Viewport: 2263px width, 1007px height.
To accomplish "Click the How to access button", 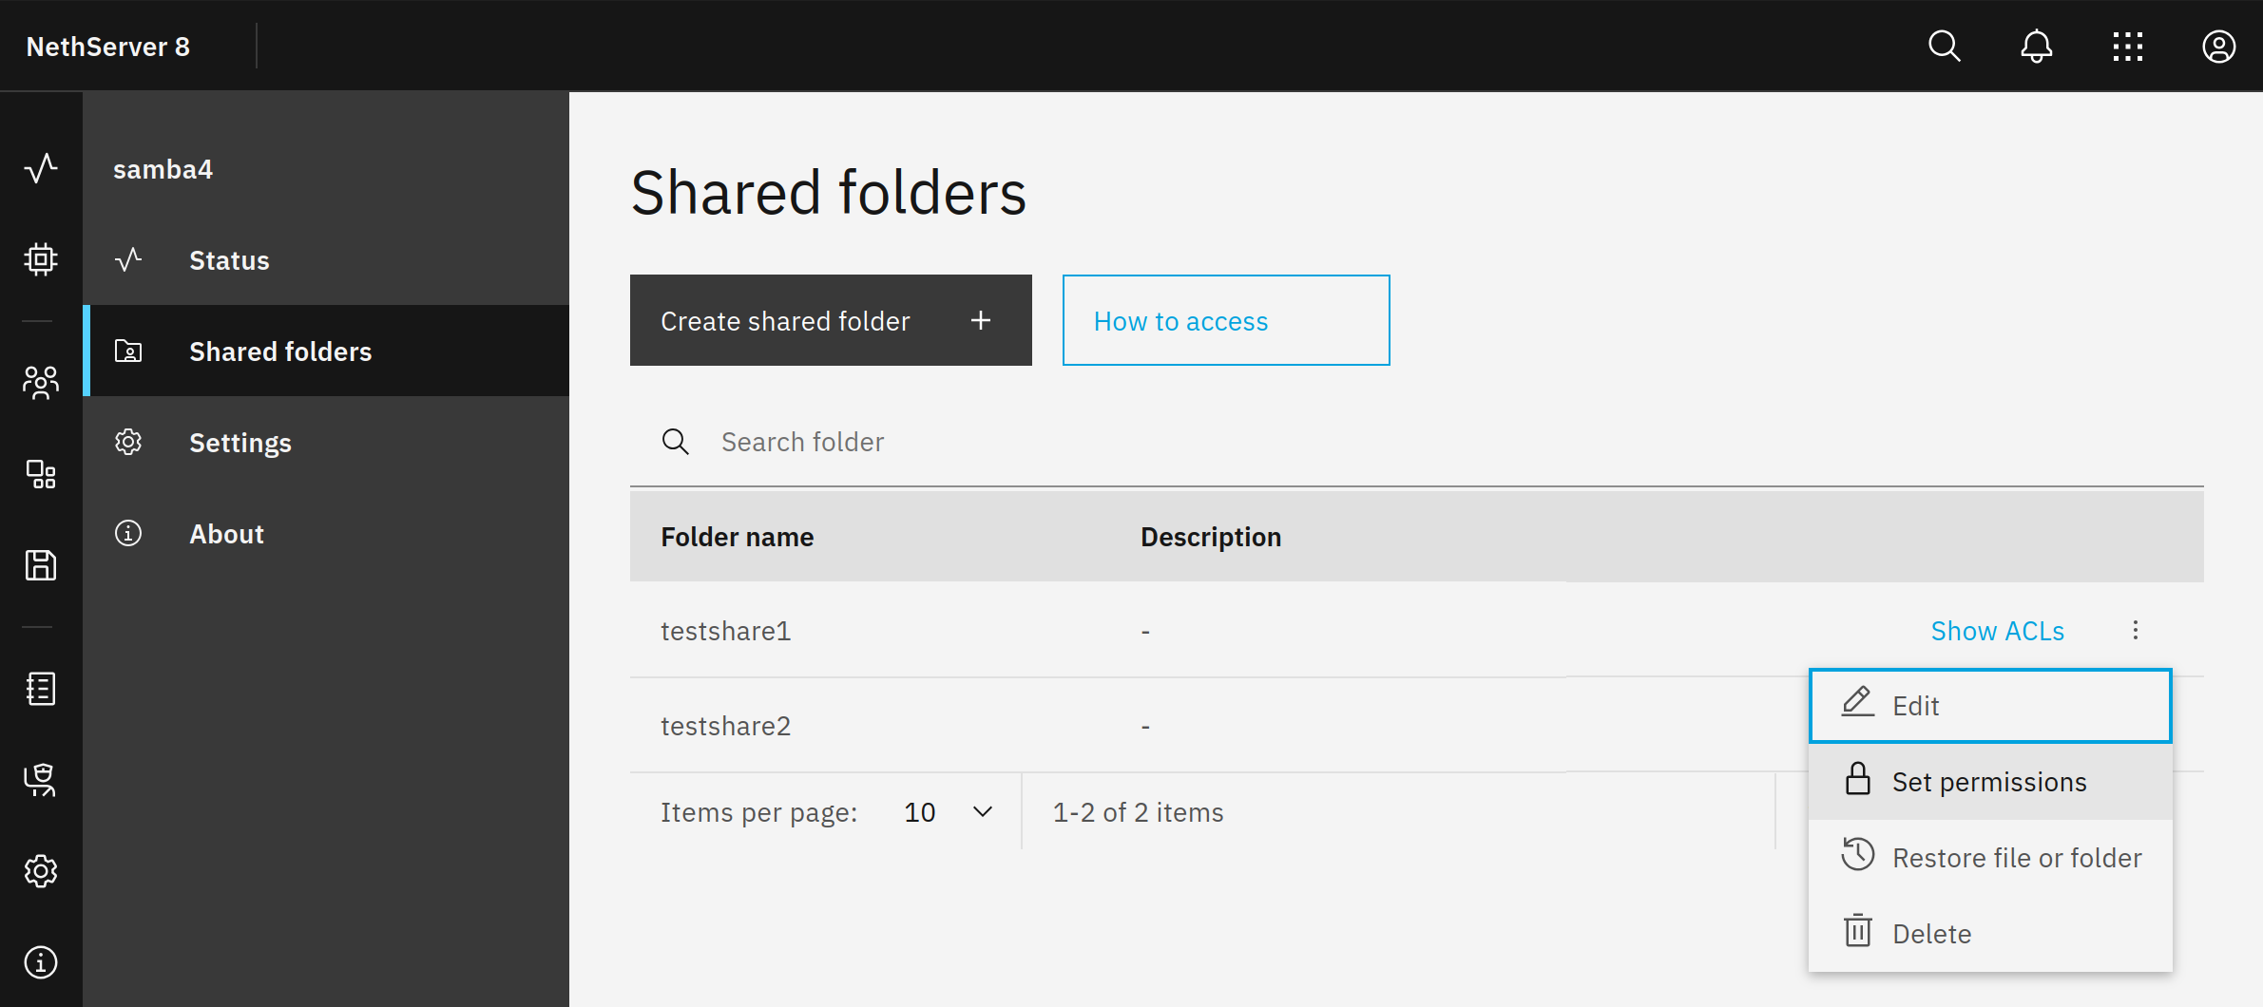I will click(x=1225, y=321).
